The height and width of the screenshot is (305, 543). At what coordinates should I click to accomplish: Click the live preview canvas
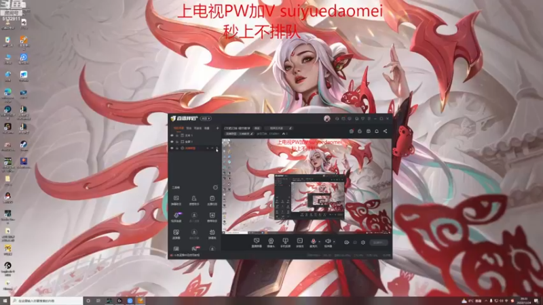pyautogui.click(x=307, y=186)
